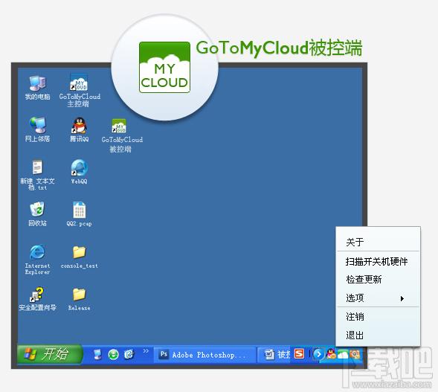Select the console_test folder

[80, 257]
